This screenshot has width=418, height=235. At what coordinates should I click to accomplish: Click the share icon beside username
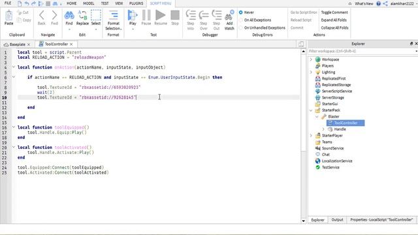(x=385, y=3)
